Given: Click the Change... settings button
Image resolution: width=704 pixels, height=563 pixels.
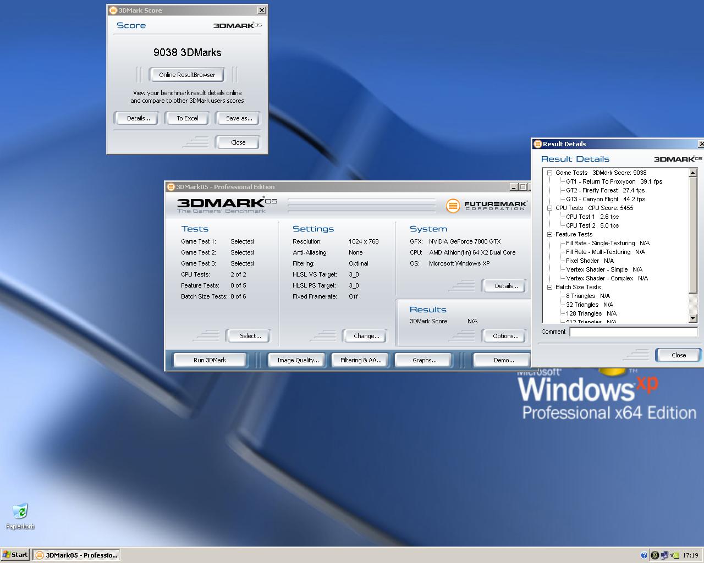Looking at the screenshot, I should coord(366,336).
